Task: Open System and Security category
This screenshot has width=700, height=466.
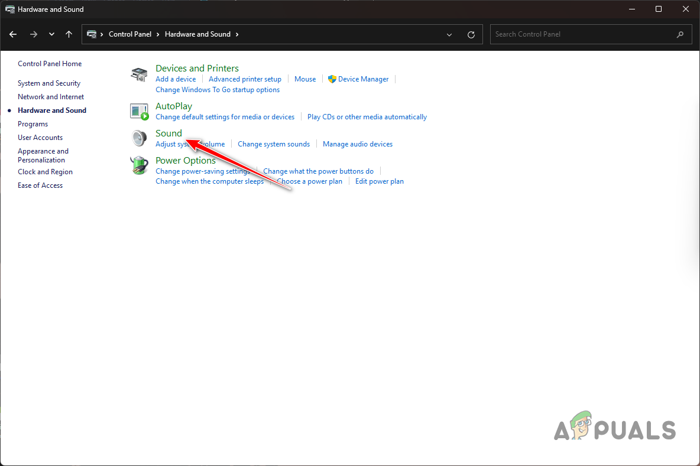Action: (49, 83)
